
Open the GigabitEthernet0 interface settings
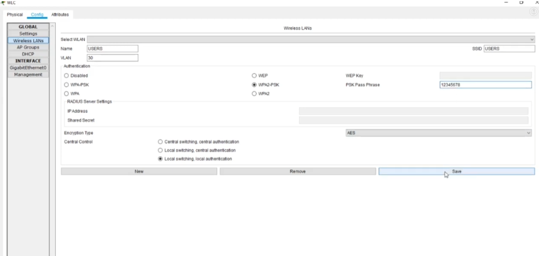(28, 68)
